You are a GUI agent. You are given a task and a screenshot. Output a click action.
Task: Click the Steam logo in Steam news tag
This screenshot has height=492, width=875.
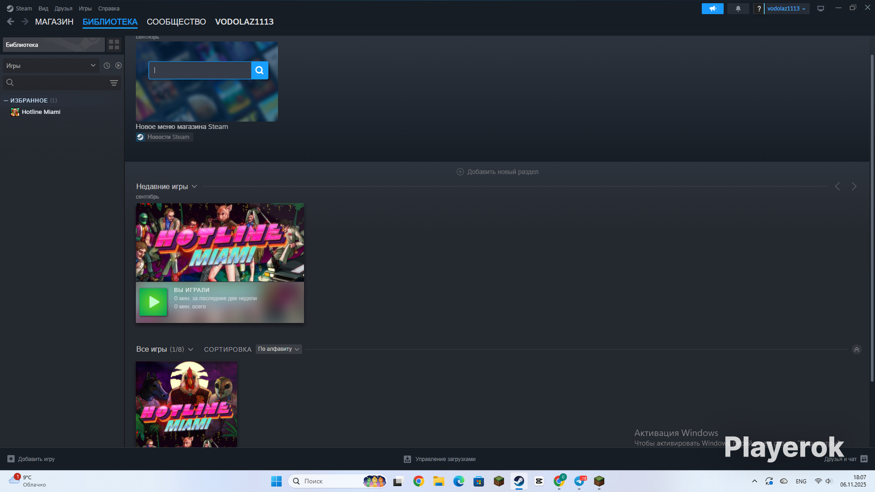click(140, 137)
